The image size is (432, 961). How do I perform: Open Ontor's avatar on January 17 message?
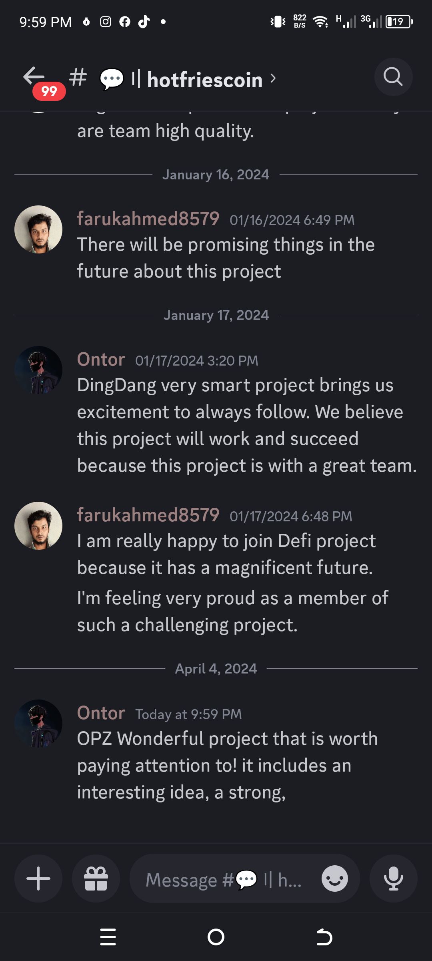[x=38, y=370]
